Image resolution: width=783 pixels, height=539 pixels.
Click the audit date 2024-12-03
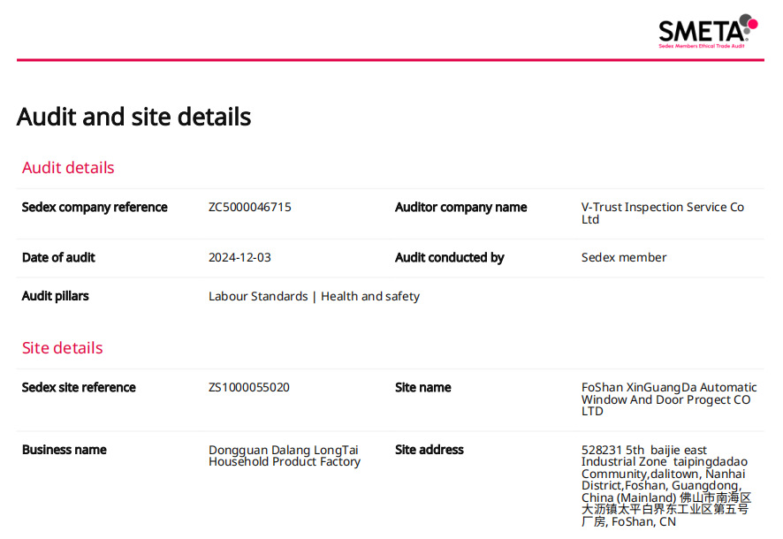239,258
